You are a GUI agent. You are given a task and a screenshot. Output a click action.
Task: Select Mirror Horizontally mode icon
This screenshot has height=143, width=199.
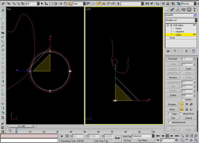pos(182,109)
